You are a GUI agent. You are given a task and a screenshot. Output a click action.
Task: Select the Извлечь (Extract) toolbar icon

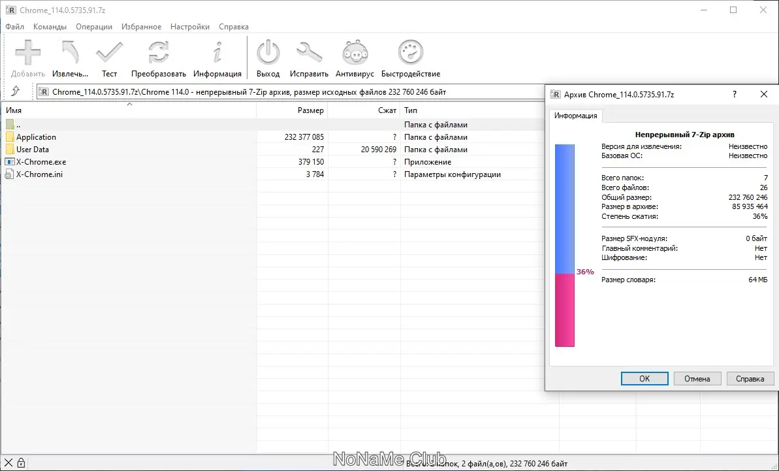pos(69,52)
